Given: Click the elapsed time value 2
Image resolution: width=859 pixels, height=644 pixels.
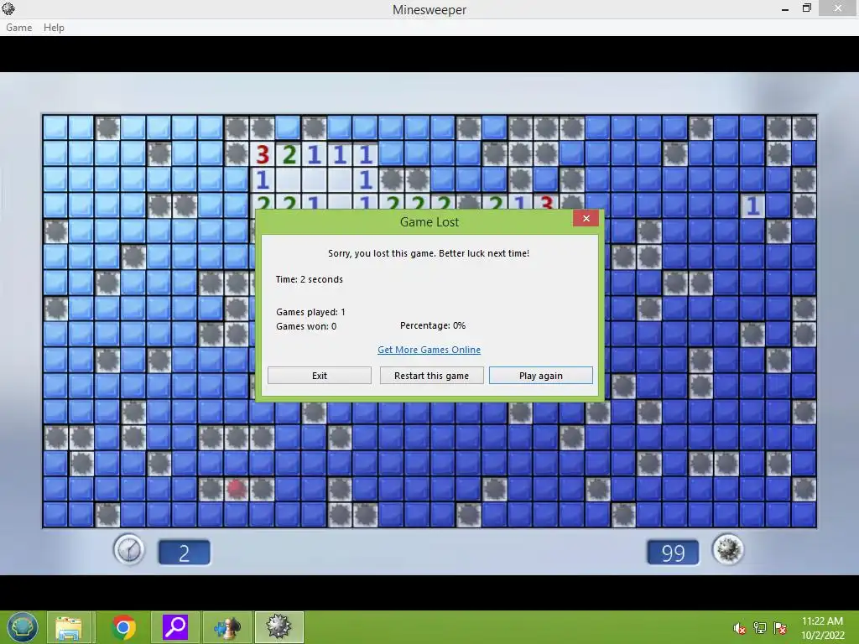Looking at the screenshot, I should click(184, 553).
